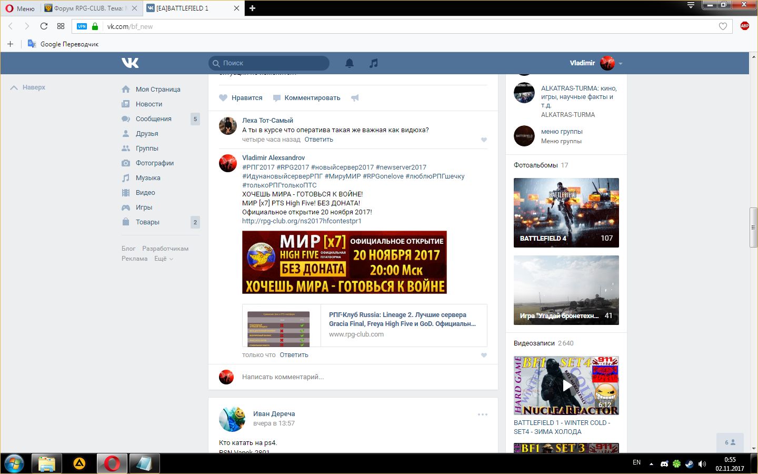Open rpg-club.org contest link
758x474 pixels.
(302, 221)
